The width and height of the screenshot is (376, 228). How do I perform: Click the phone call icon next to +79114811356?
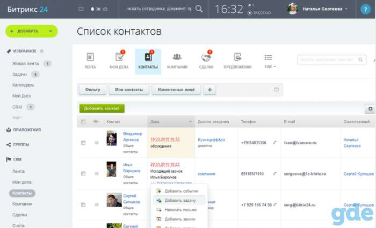pyautogui.click(x=275, y=143)
